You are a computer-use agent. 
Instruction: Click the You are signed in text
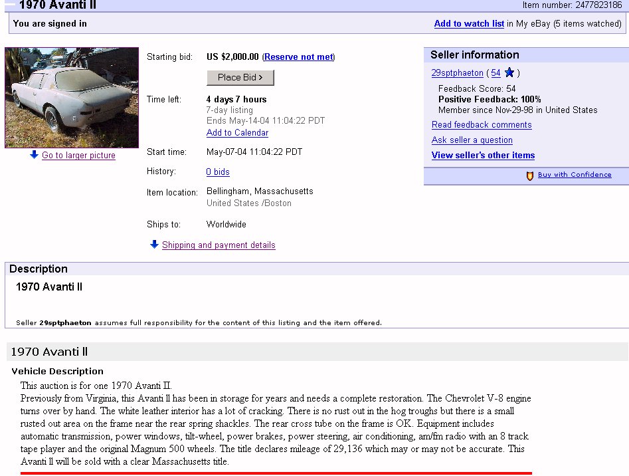click(x=50, y=24)
